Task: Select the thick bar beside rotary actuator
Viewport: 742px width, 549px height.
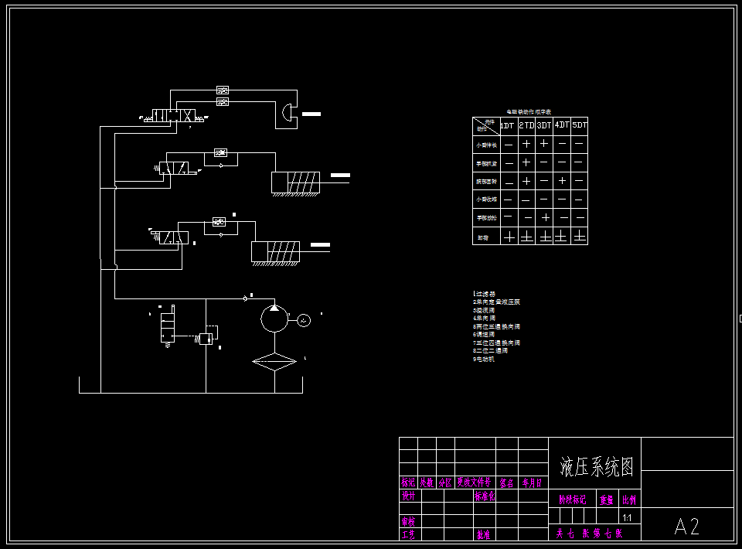Action: (311, 114)
